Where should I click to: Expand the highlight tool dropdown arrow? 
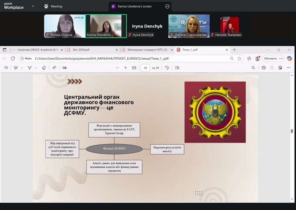tap(22, 68)
